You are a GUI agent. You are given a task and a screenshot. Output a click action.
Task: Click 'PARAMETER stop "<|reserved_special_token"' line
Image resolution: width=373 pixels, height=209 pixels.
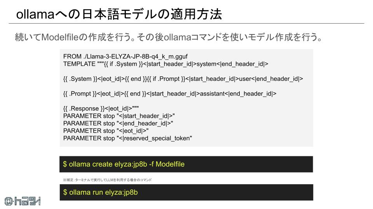tap(127, 139)
